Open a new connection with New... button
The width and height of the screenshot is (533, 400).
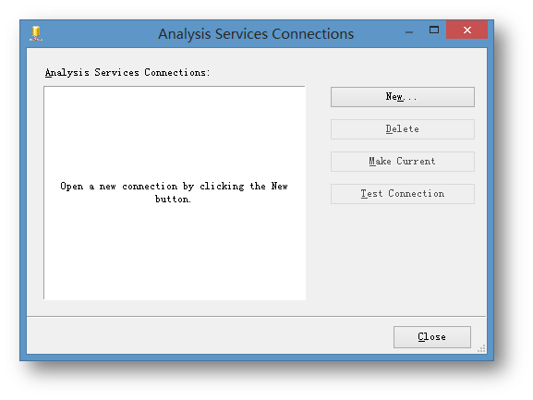click(x=403, y=97)
